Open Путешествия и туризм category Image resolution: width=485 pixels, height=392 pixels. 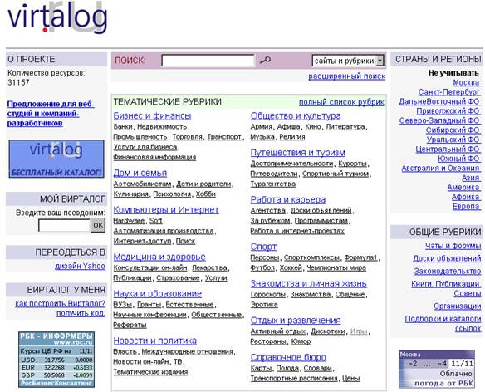[298, 153]
